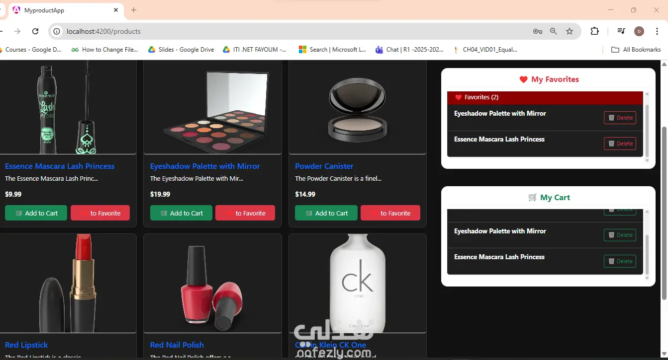Click the CK One perfume bottle image
The height and width of the screenshot is (360, 668).
pos(358,283)
